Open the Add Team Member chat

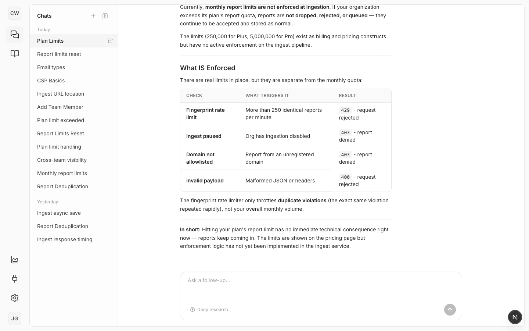60,107
